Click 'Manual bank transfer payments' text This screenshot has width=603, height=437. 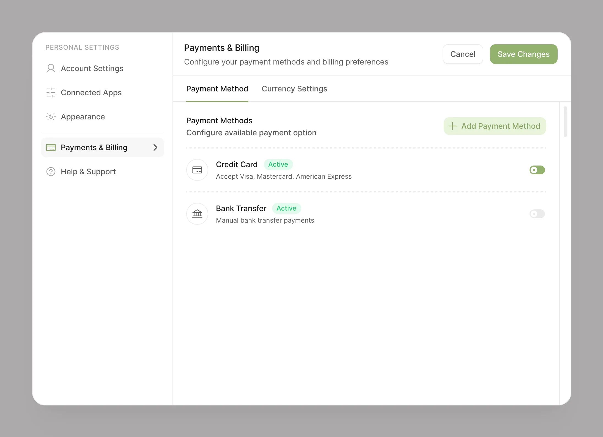pos(265,220)
